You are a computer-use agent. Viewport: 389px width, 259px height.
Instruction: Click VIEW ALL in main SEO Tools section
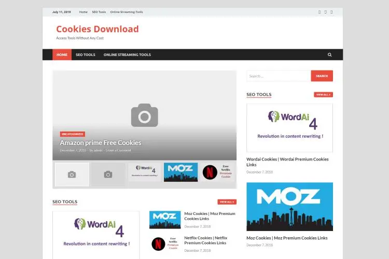[227, 202]
